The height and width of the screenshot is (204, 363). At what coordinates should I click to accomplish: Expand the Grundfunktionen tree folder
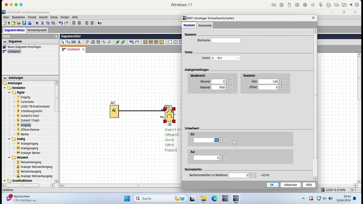tap(5, 181)
